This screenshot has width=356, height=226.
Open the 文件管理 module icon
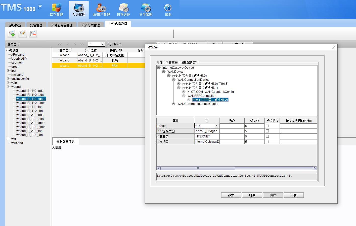(146, 10)
